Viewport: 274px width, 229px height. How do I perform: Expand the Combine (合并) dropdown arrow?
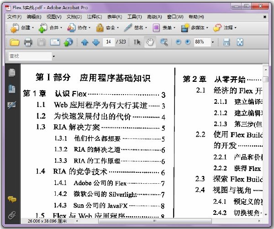(x=61, y=28)
